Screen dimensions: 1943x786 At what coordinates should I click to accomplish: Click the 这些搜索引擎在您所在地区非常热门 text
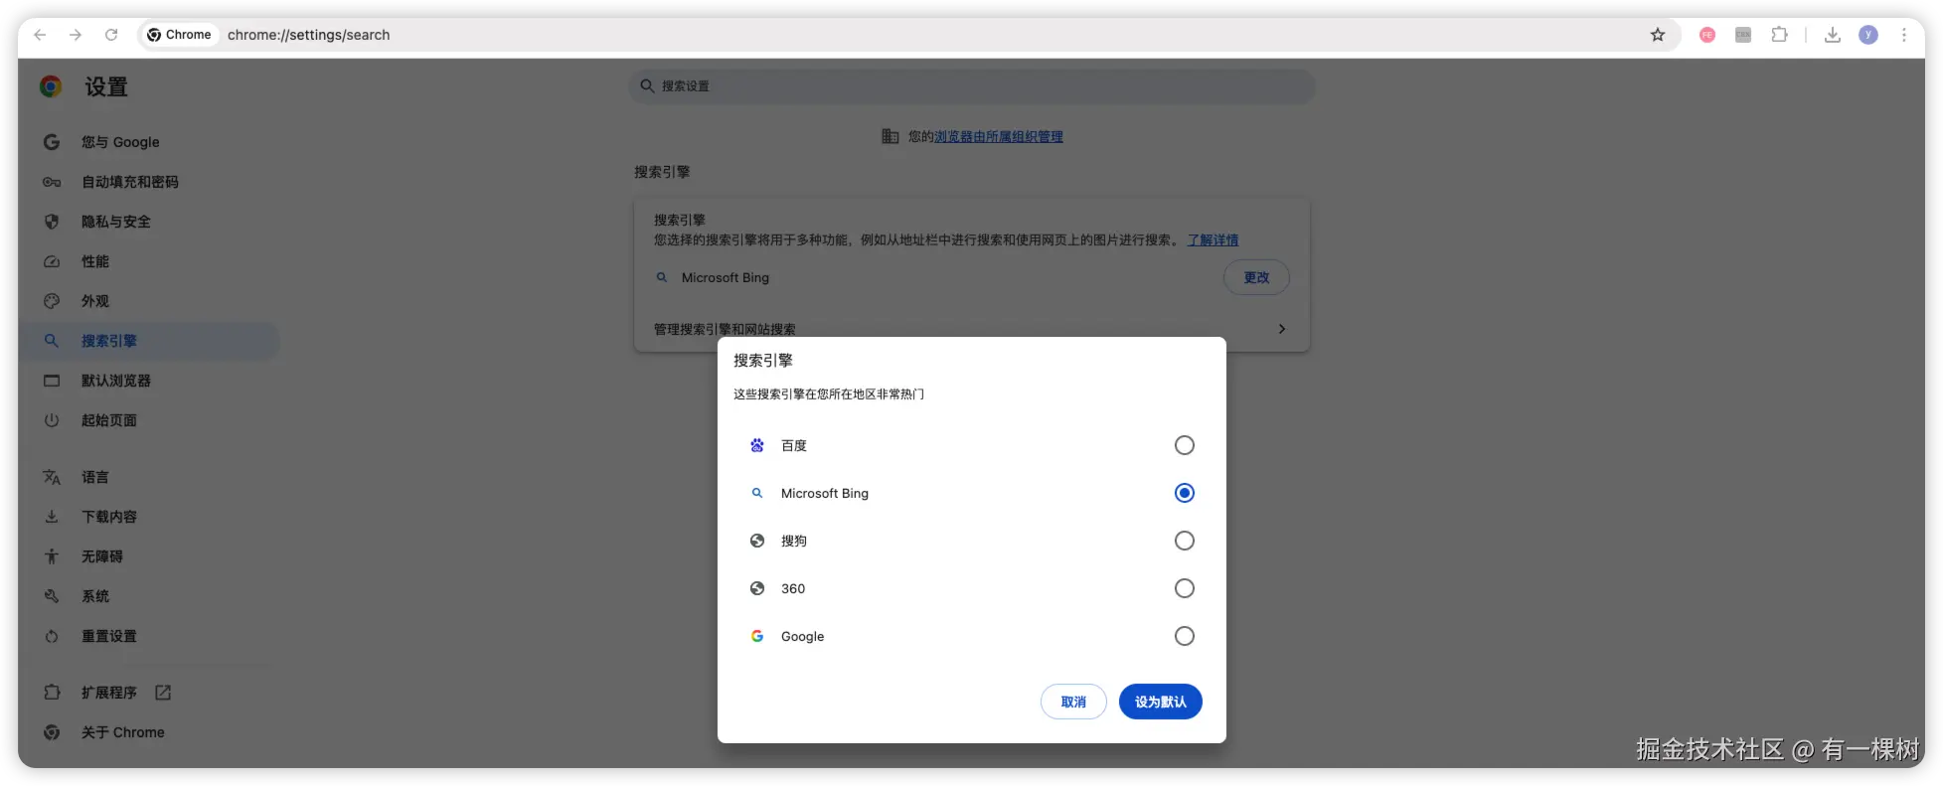829,393
